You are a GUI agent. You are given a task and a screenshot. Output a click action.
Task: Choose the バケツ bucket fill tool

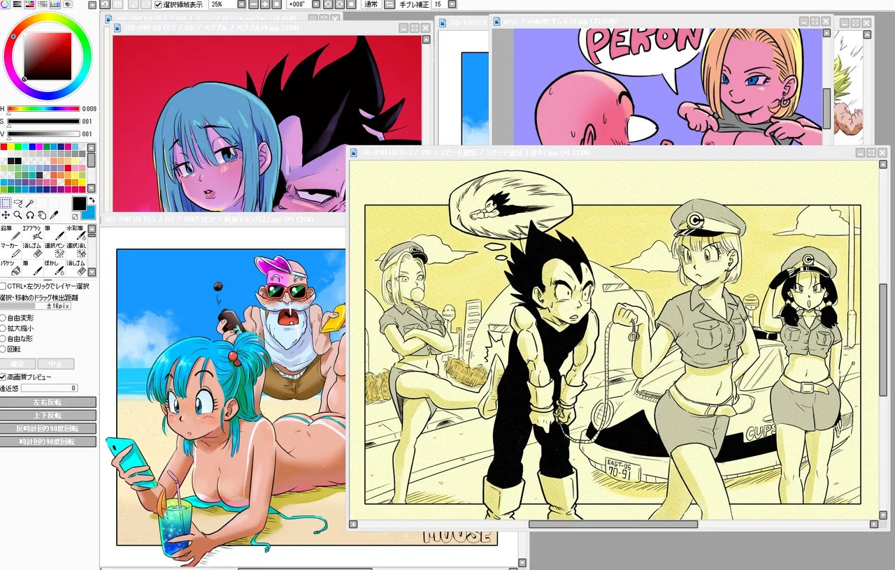(x=11, y=268)
